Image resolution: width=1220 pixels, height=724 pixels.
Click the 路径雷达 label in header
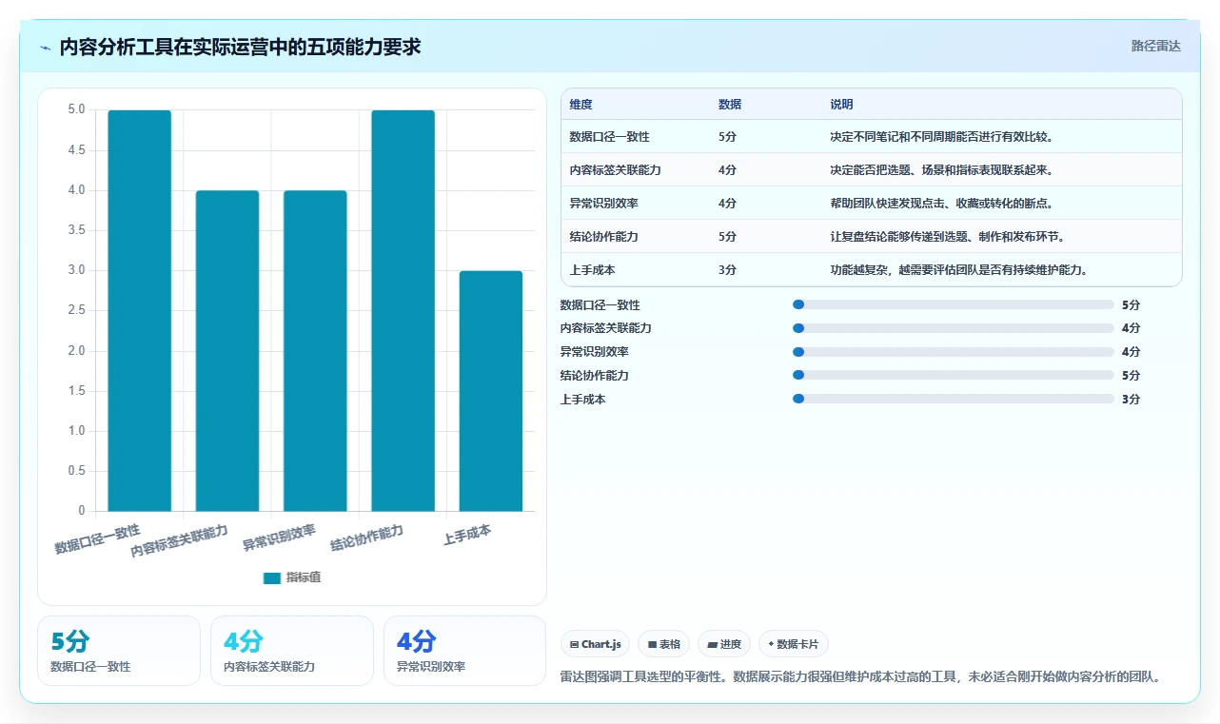pos(1155,46)
